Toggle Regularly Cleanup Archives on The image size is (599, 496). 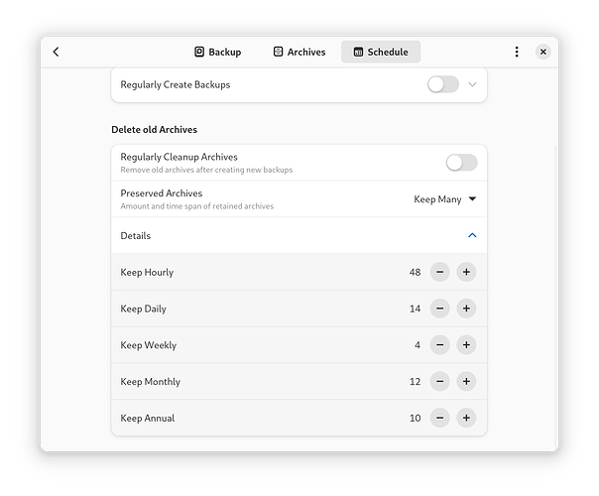tap(461, 163)
